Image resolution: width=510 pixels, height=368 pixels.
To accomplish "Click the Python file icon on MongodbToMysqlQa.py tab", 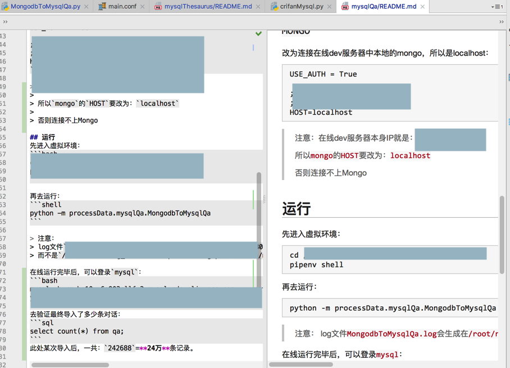I will pyautogui.click(x=5, y=6).
